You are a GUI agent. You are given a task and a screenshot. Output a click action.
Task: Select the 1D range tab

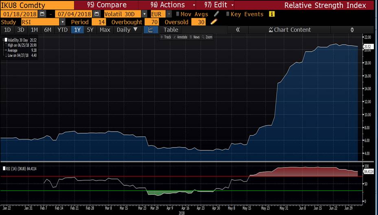(8, 30)
